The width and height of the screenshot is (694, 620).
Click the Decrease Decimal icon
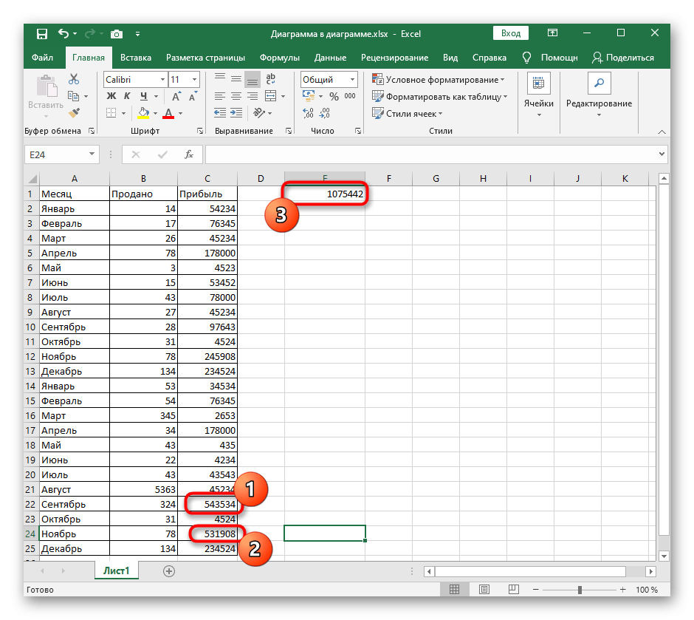click(x=325, y=113)
